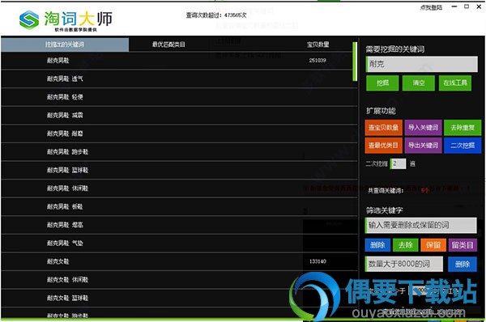This screenshot has height=322, width=486.
Task: Select the 耐克男鞋 气垫 row
Action: point(179,244)
